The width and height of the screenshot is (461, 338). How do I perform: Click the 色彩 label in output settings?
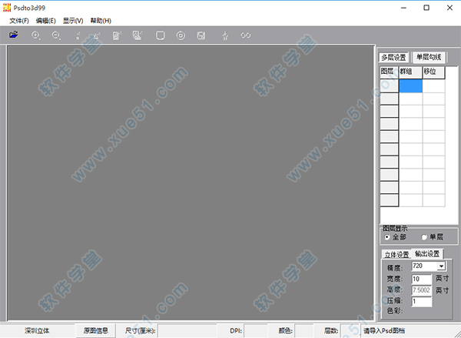click(x=395, y=310)
